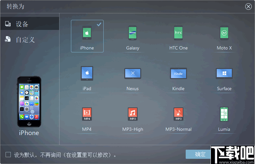Click the MP4 label text
The width and height of the screenshot is (255, 164).
87,129
